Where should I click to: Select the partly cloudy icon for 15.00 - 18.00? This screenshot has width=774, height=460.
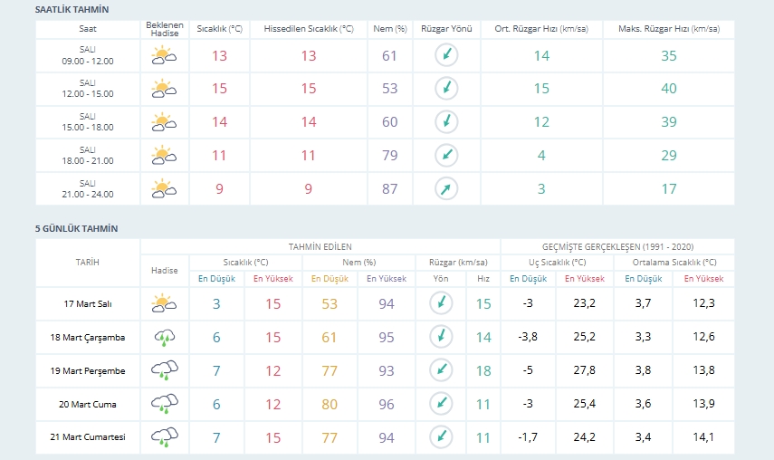click(x=164, y=122)
